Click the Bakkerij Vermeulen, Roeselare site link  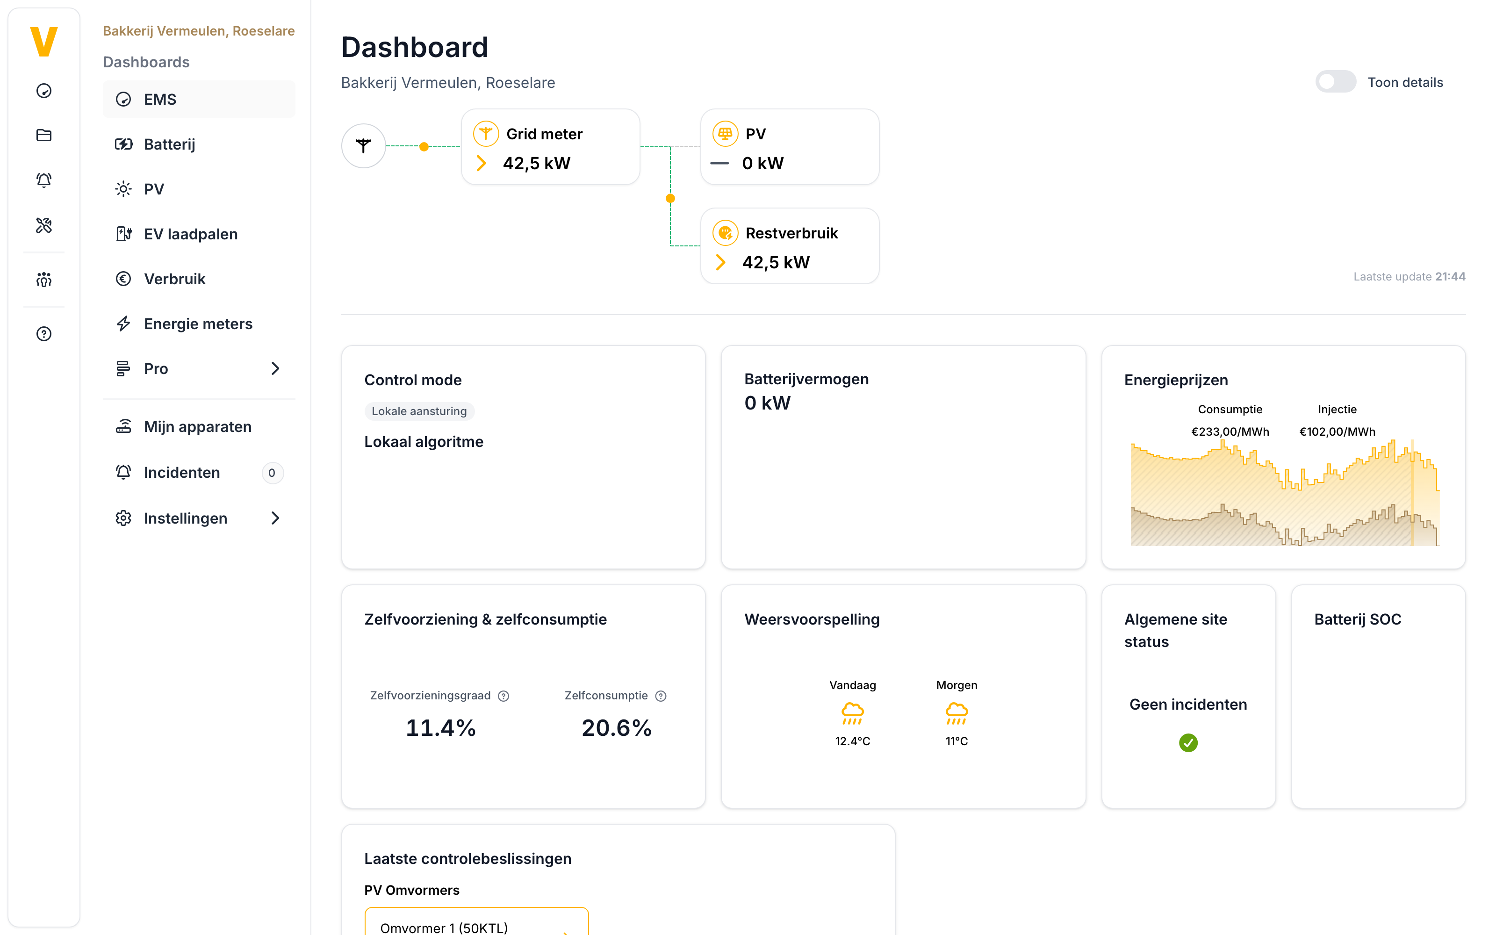[x=198, y=31]
